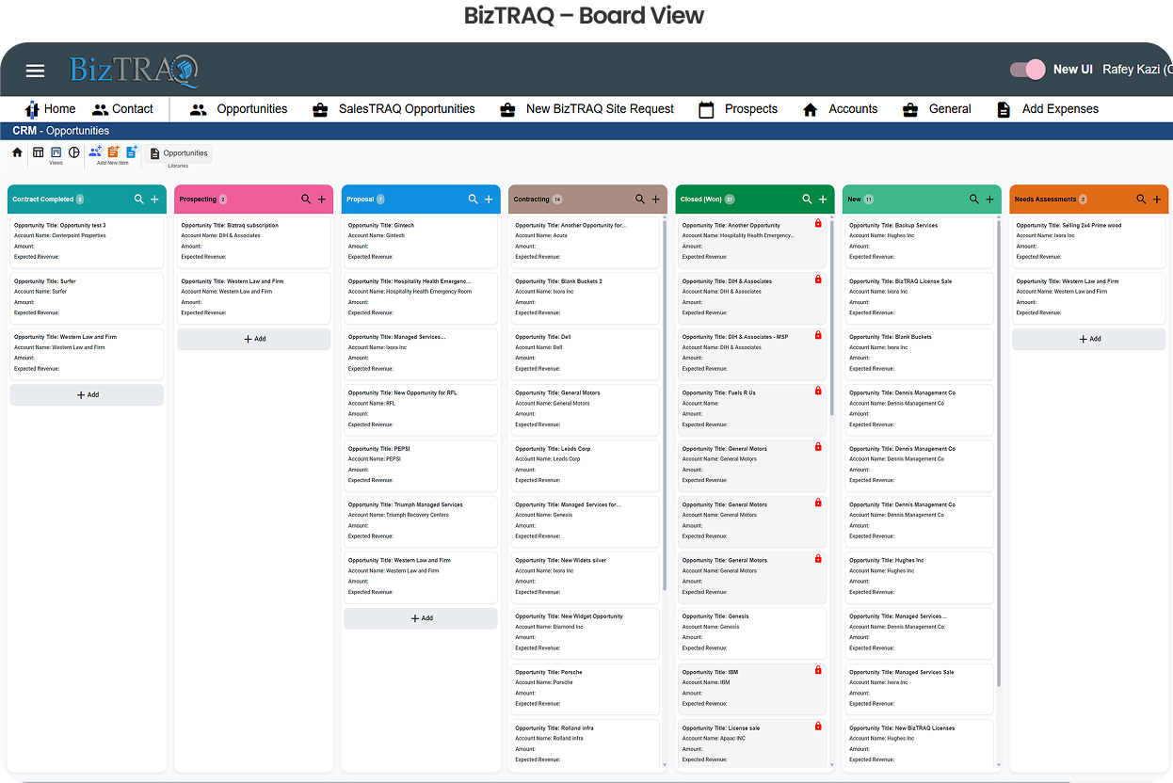The height and width of the screenshot is (783, 1173).
Task: Open the Opportunities library button
Action: 179,153
